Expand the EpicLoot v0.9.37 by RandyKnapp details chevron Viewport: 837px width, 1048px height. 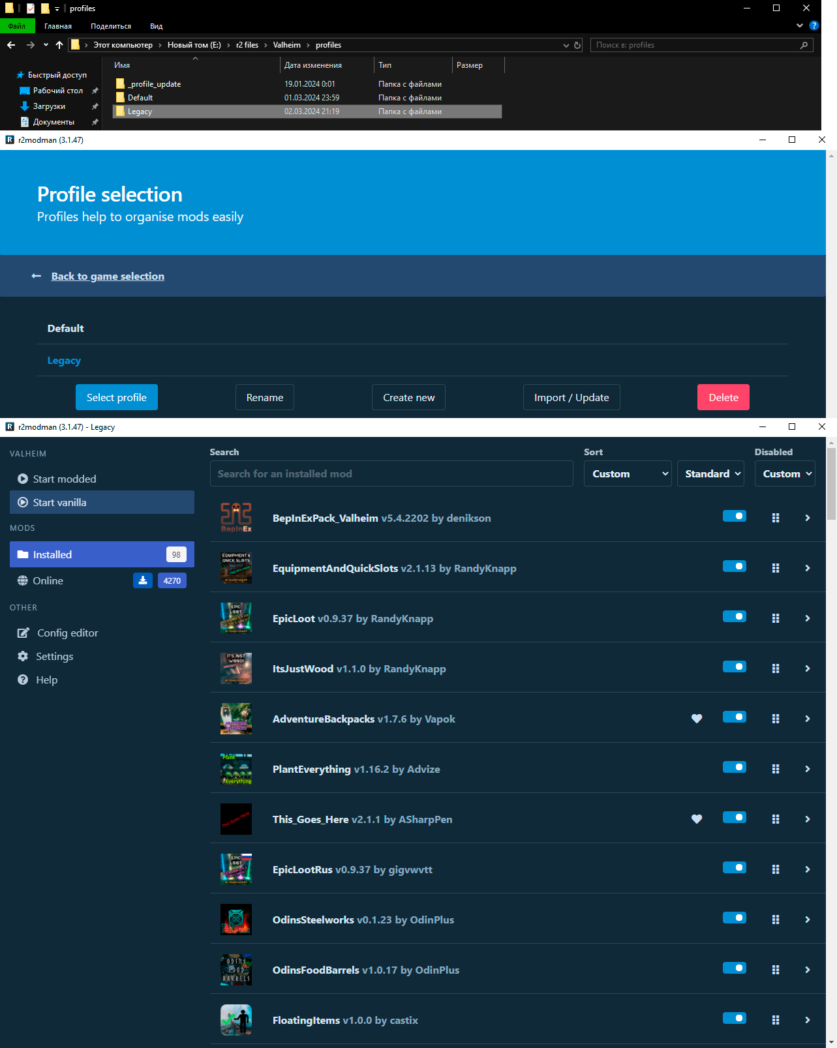(x=808, y=618)
